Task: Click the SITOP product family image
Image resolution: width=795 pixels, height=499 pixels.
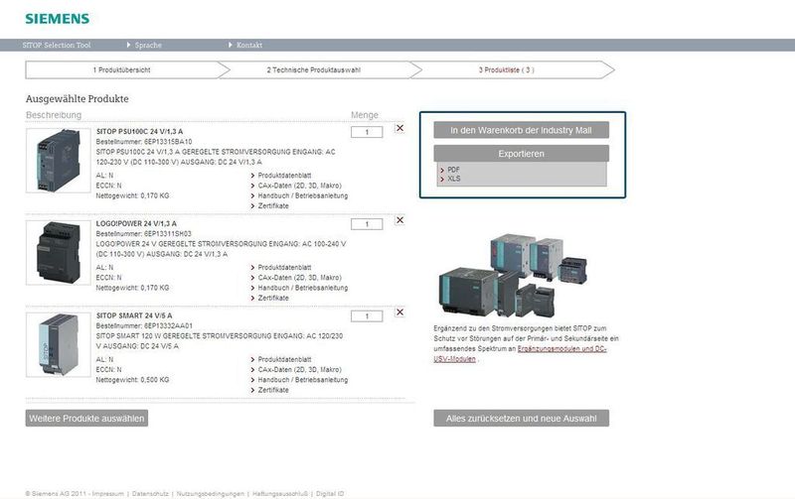Action: [513, 275]
